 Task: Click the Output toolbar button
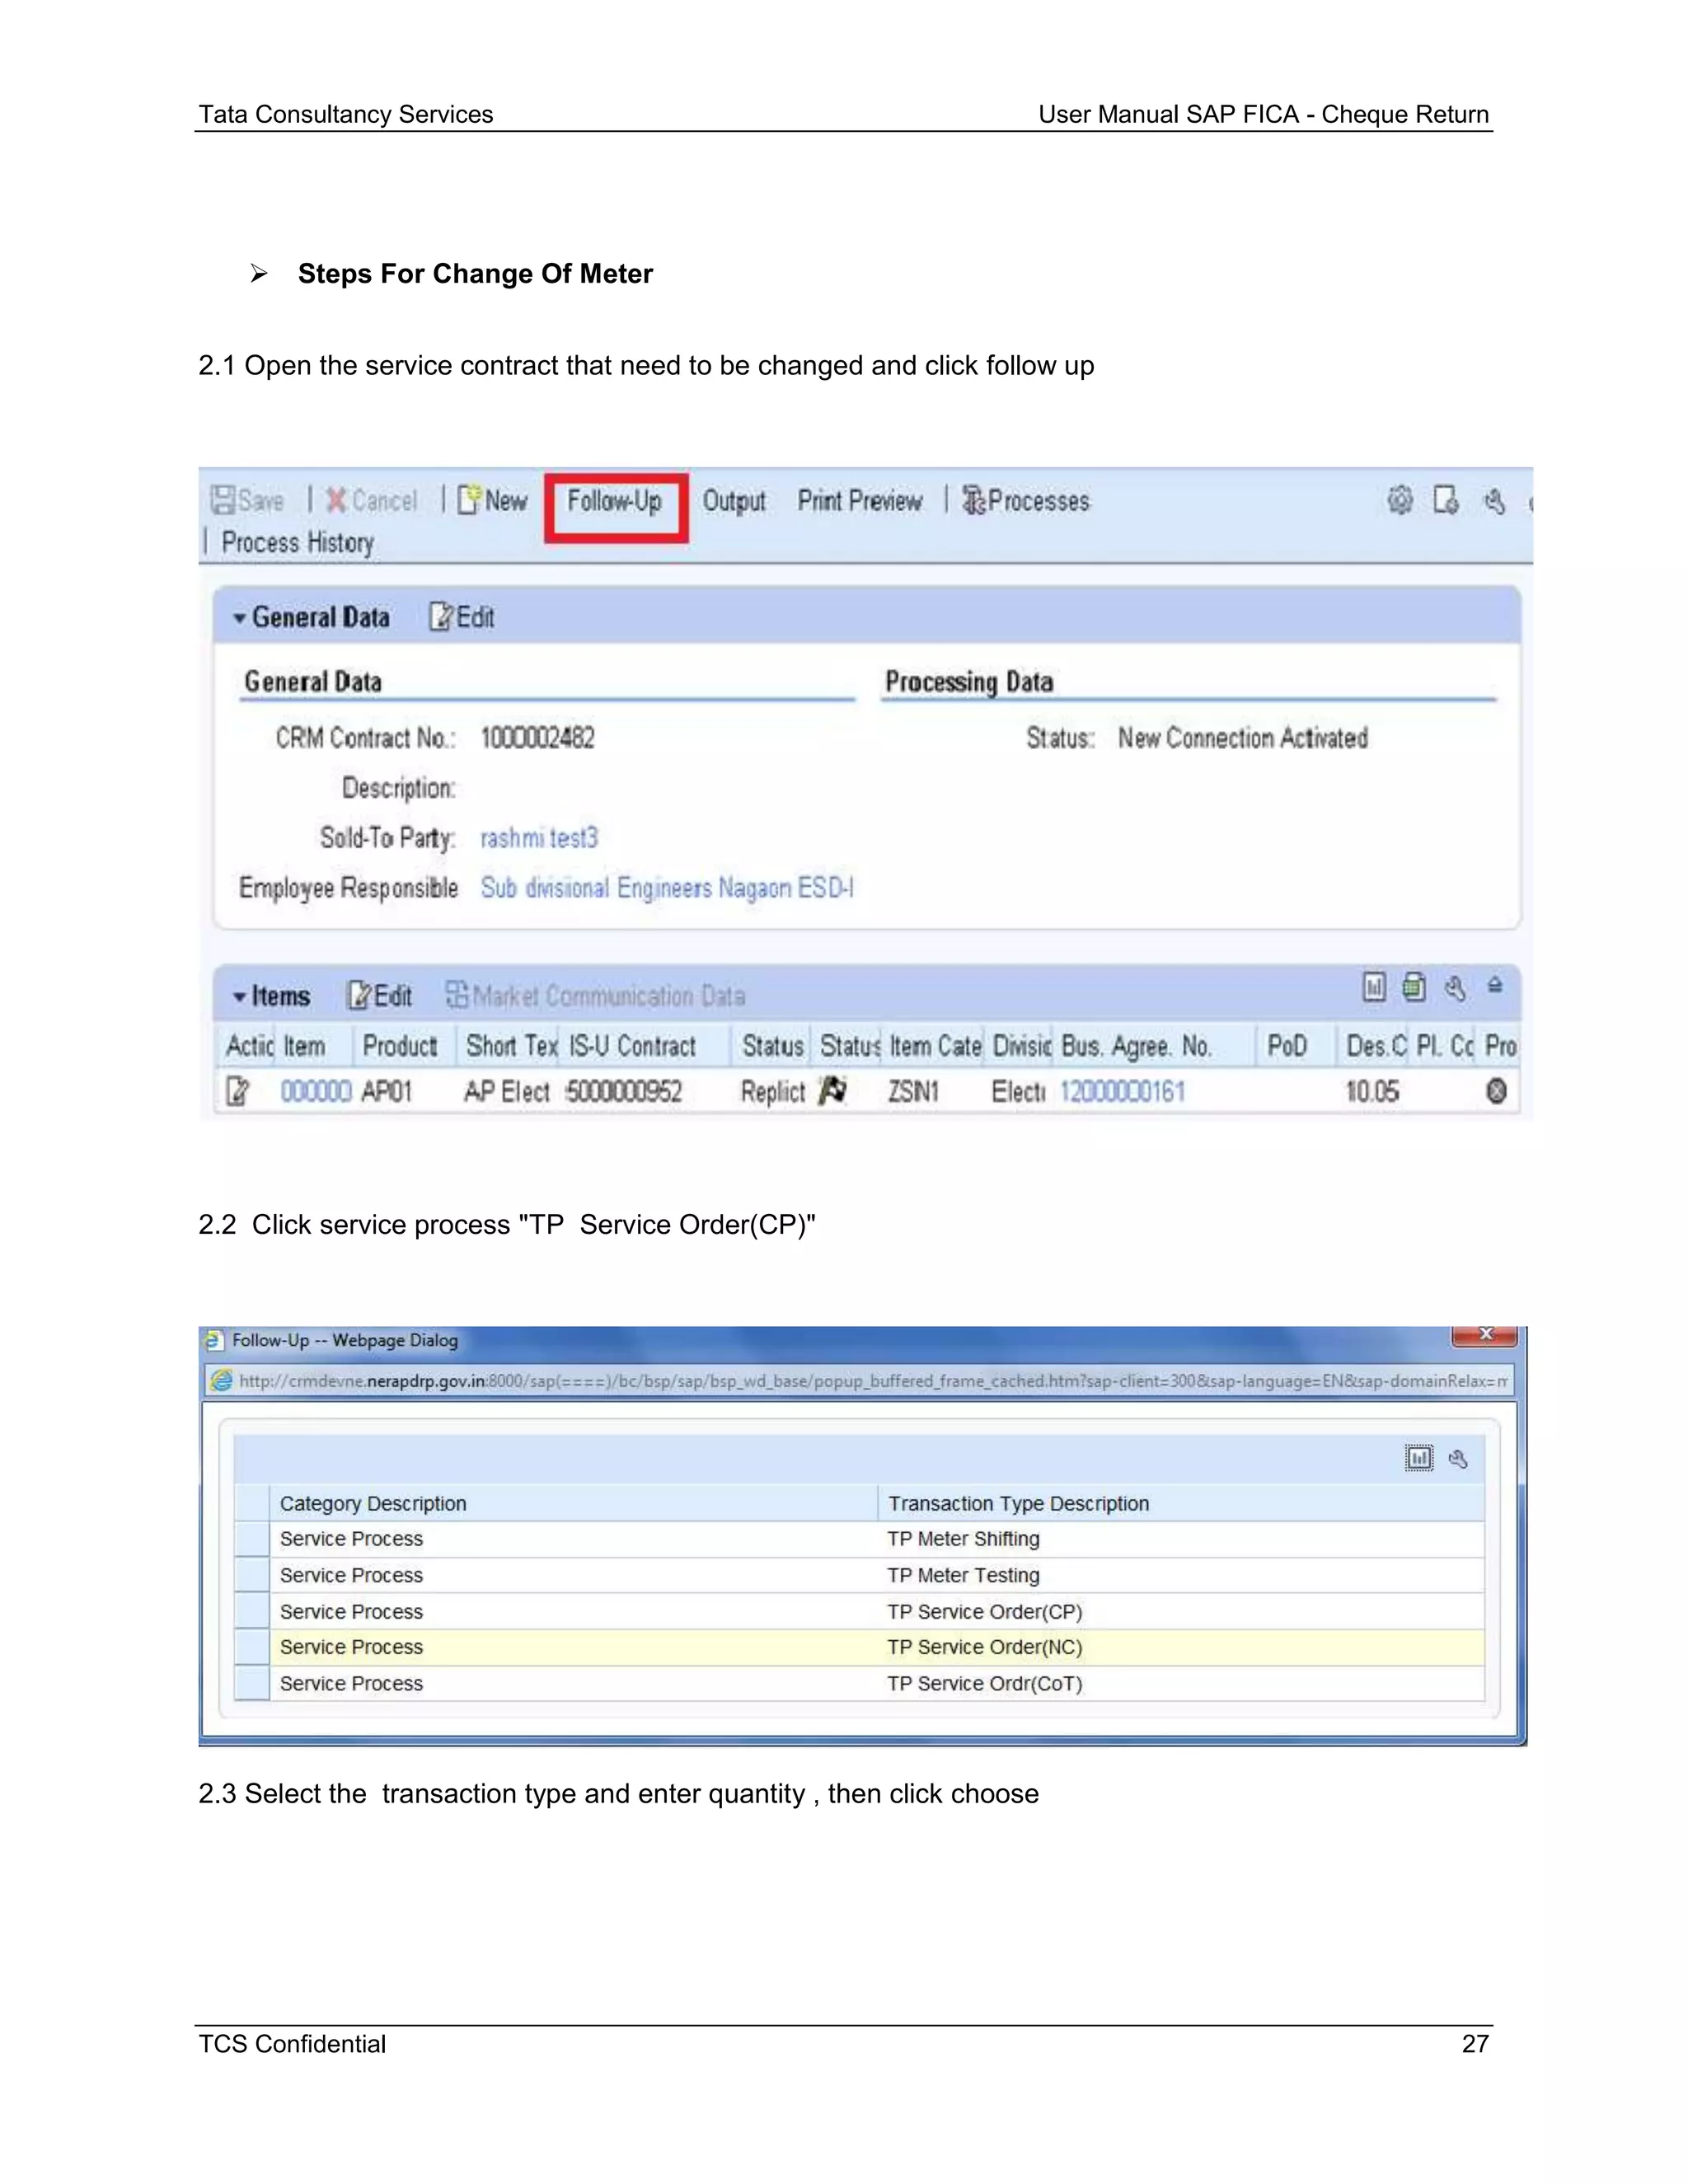click(733, 501)
